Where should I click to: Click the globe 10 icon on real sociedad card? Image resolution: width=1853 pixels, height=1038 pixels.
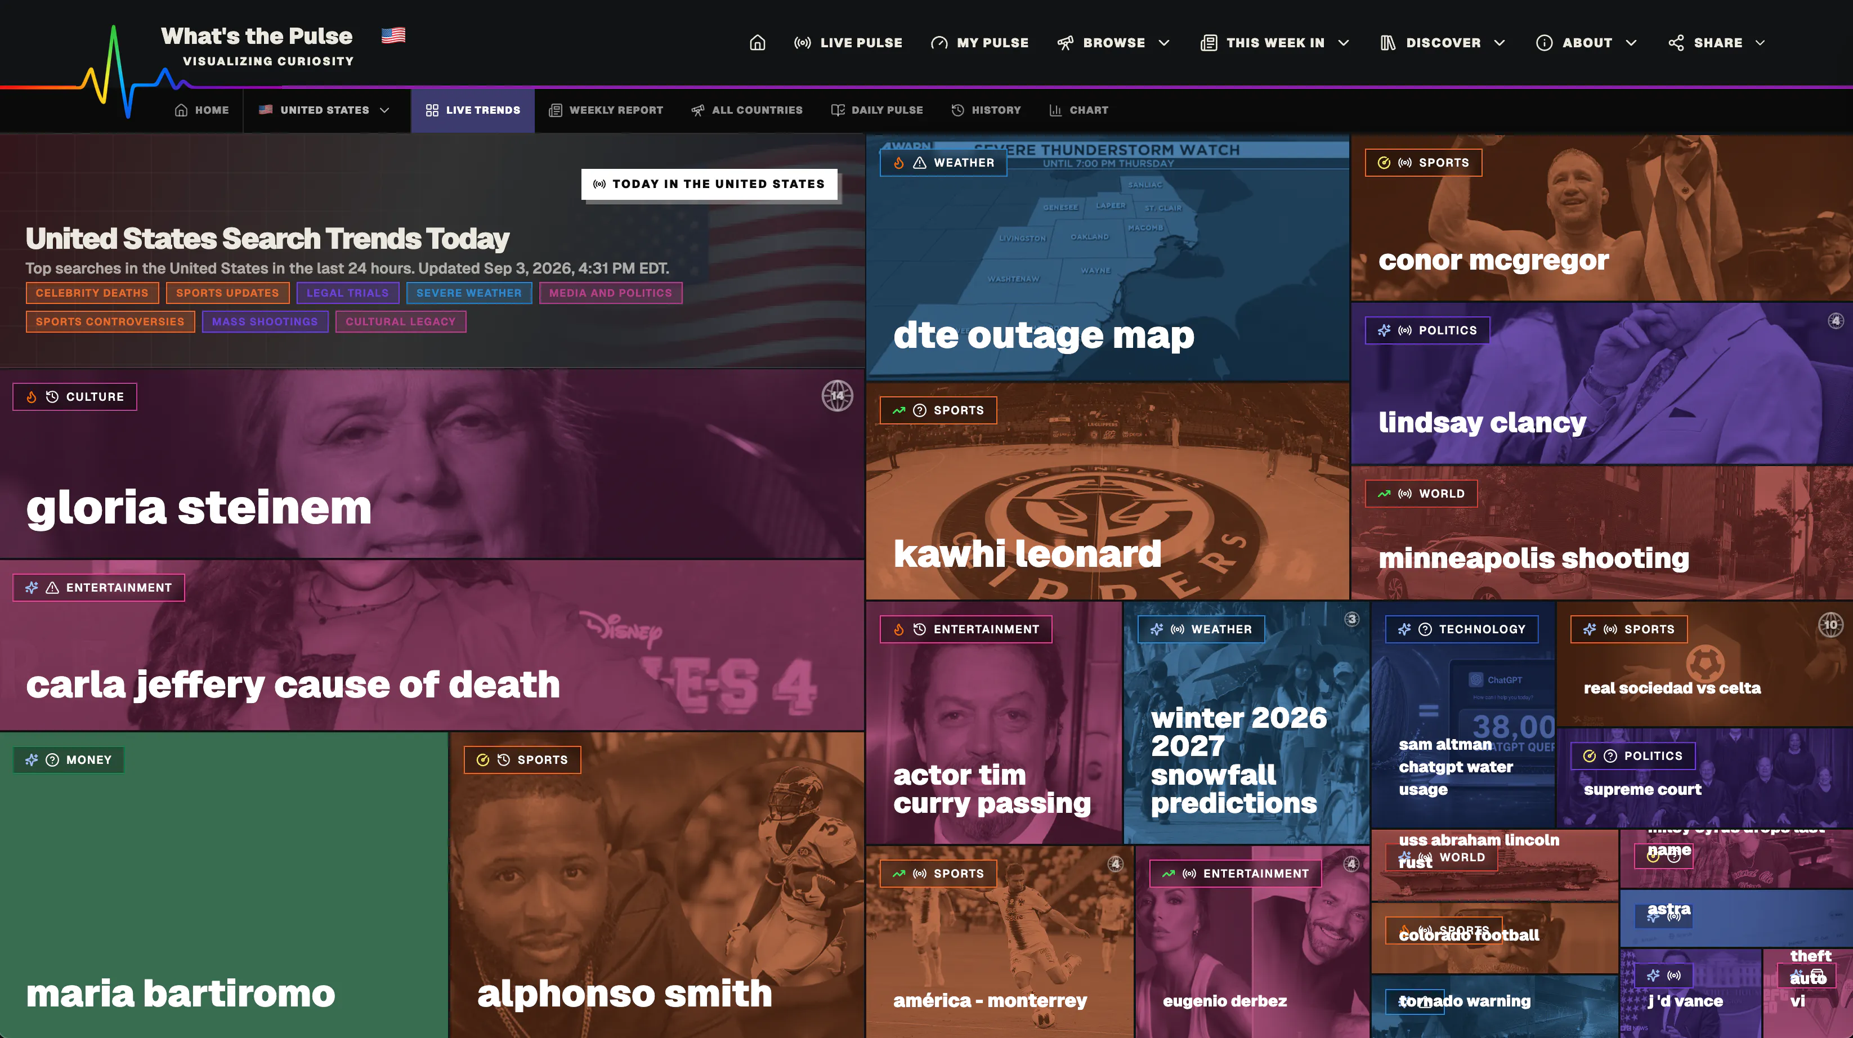(x=1830, y=624)
